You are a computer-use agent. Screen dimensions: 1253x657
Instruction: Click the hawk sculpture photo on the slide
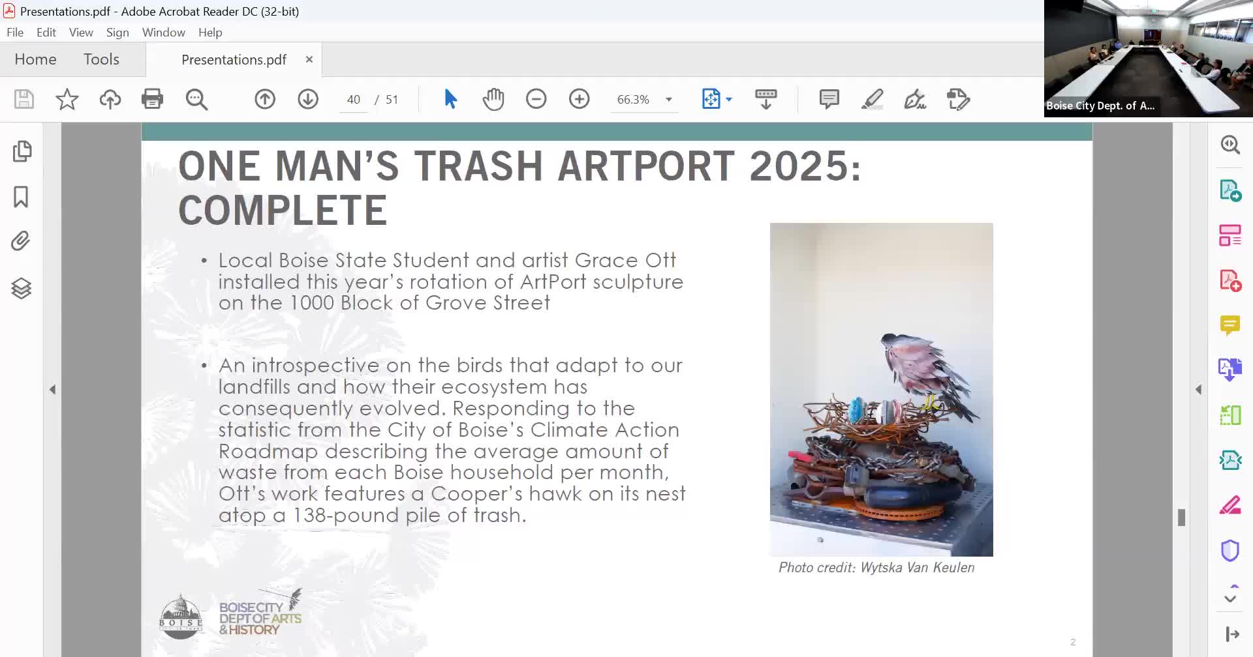(x=882, y=390)
